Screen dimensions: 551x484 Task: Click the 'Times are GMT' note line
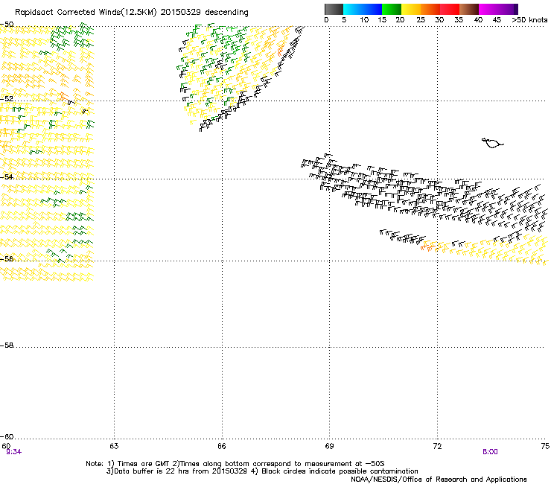tap(235, 464)
